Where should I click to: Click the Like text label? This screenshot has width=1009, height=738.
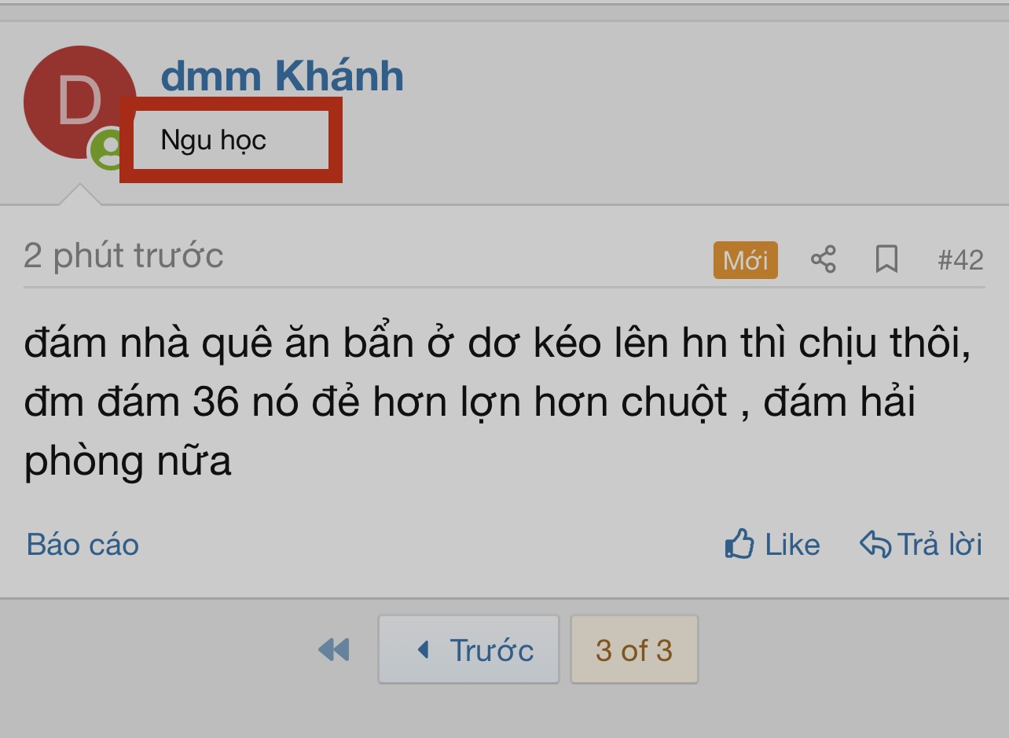(x=792, y=544)
